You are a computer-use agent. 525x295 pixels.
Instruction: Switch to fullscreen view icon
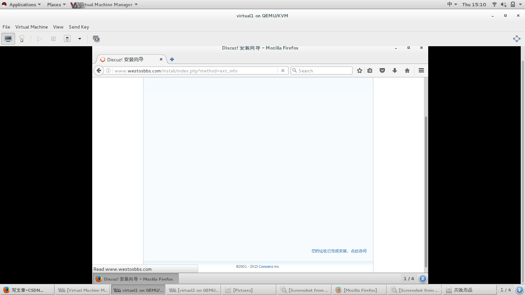click(516, 39)
